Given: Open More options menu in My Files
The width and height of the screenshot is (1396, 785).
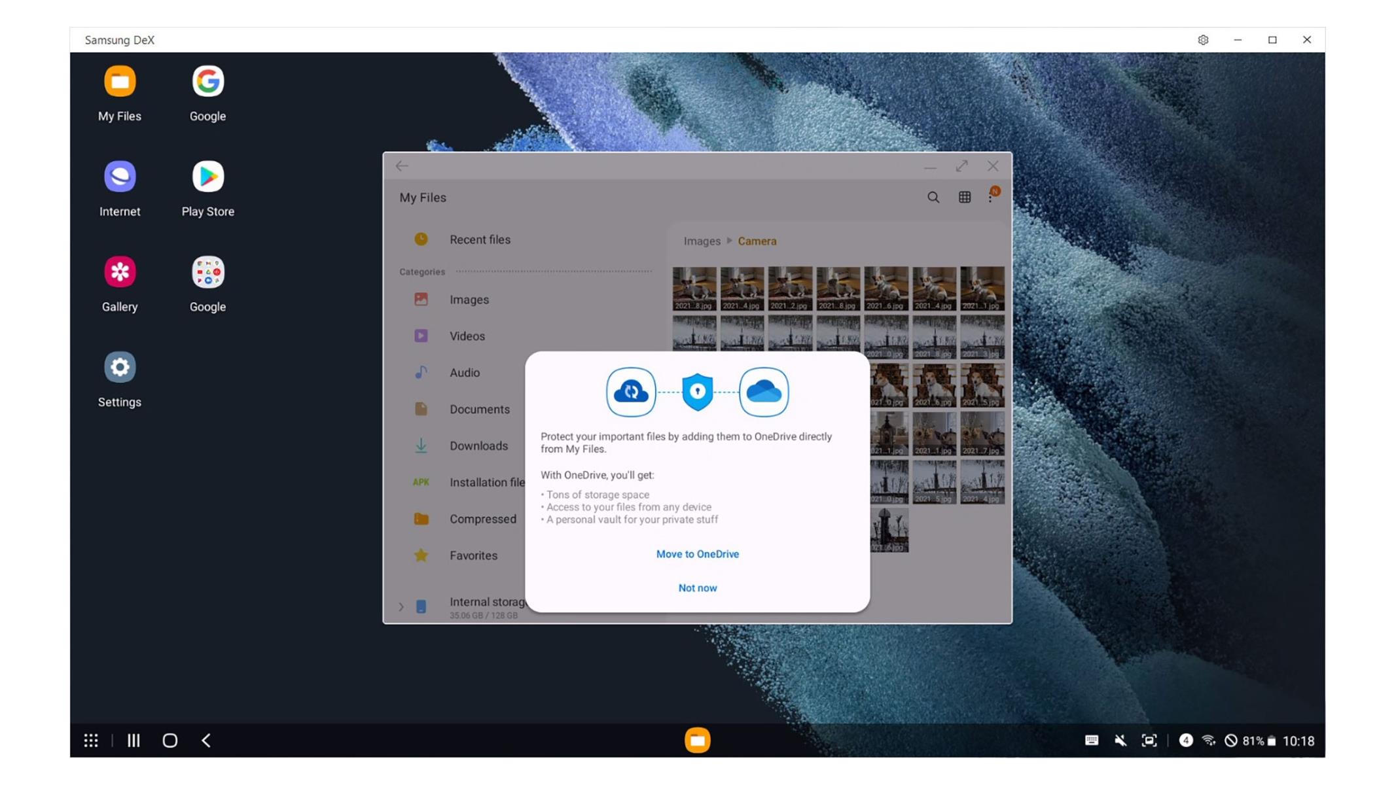Looking at the screenshot, I should click(x=991, y=196).
